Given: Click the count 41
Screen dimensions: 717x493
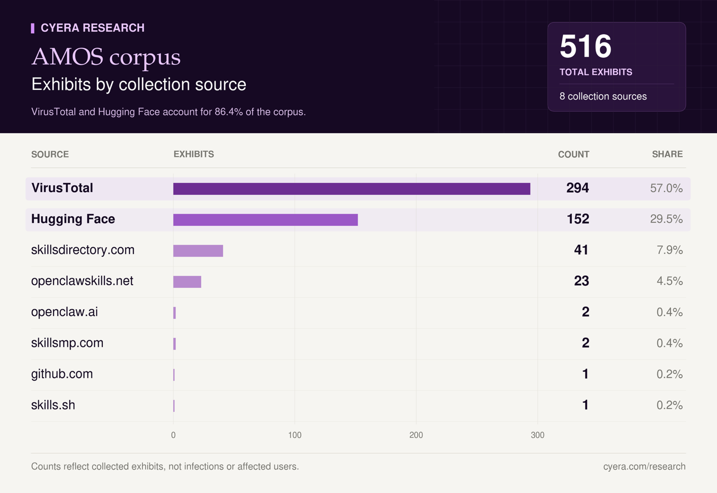Looking at the screenshot, I should click(581, 250).
